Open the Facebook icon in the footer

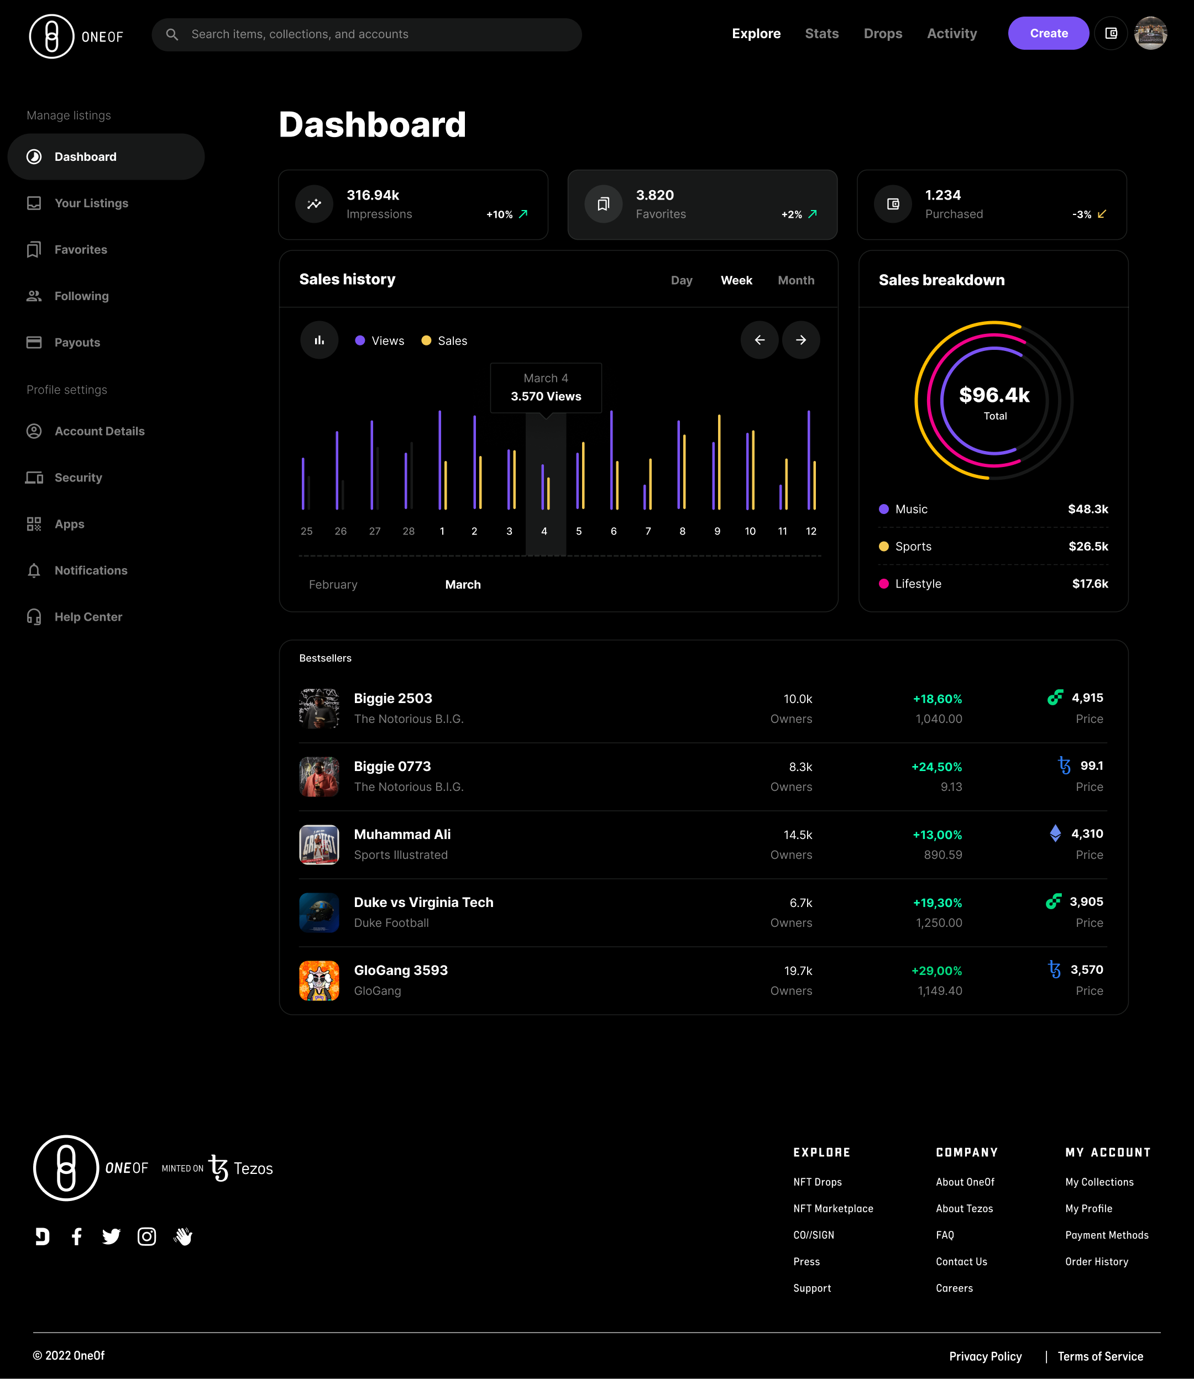(77, 1236)
